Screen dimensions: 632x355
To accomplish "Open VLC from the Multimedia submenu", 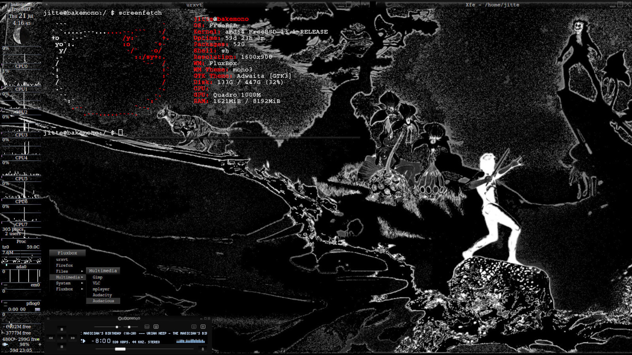I will (96, 283).
